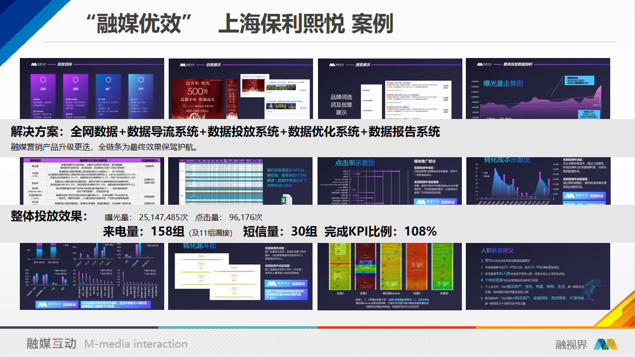Click the slide title 上海保利熙悦 案例
The width and height of the screenshot is (635, 357).
tap(306, 23)
